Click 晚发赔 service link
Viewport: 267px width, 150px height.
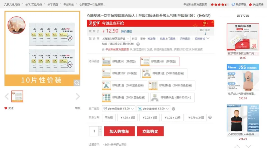[x=152, y=39]
